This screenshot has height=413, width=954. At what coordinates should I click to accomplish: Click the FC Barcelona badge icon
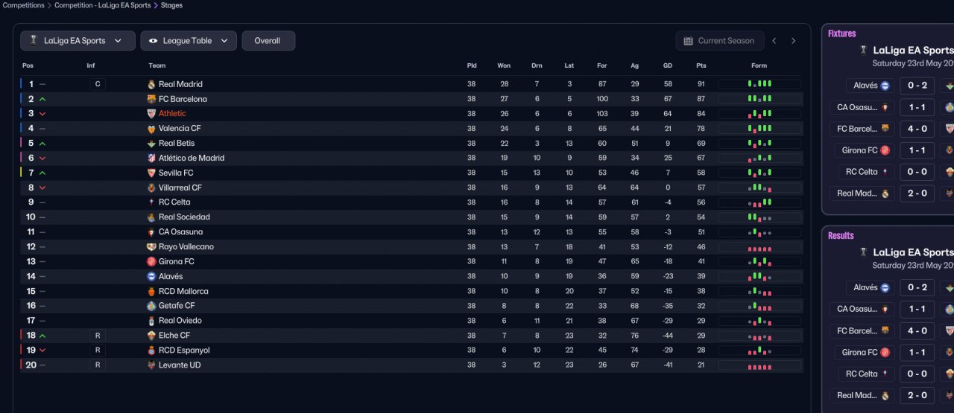click(x=151, y=99)
